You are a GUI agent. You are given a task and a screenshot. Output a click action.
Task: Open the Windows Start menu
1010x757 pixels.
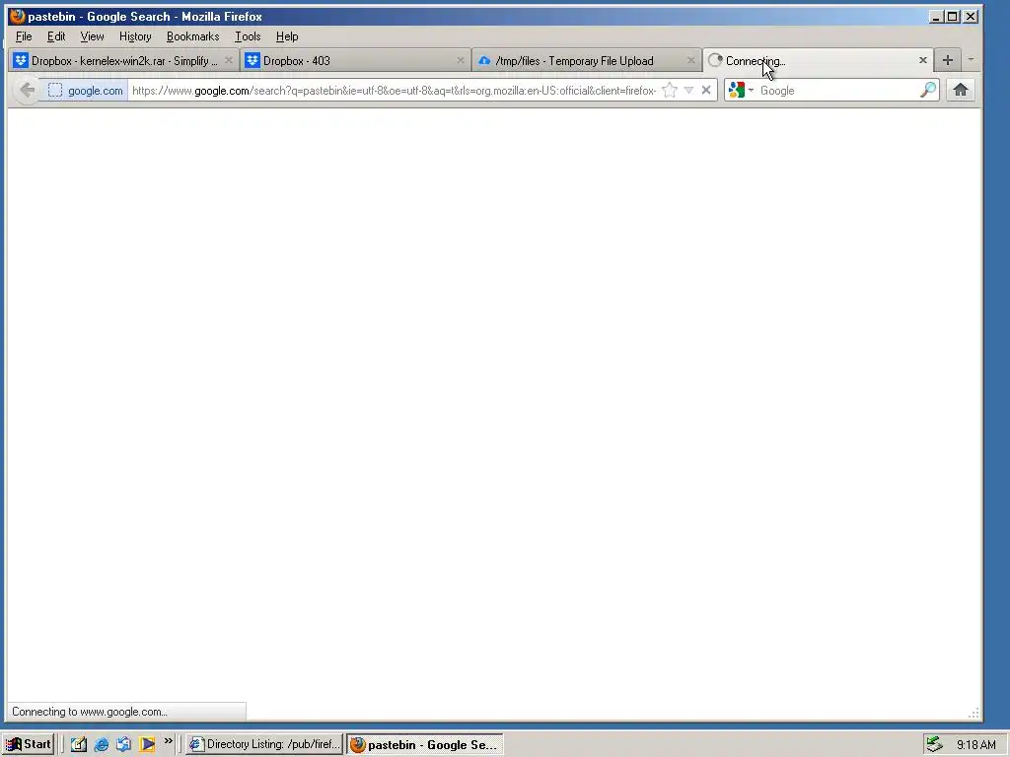pos(29,744)
